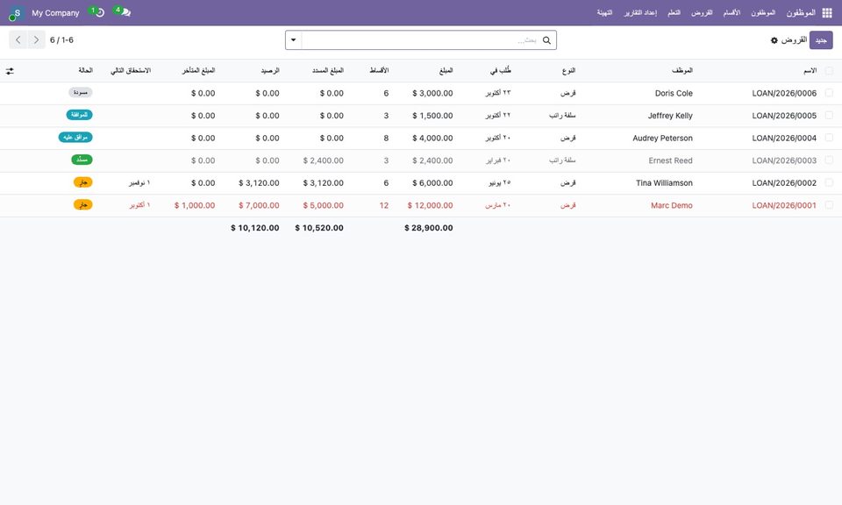Open the second الموظفون menu item
This screenshot has height=505, width=842.
pos(763,13)
